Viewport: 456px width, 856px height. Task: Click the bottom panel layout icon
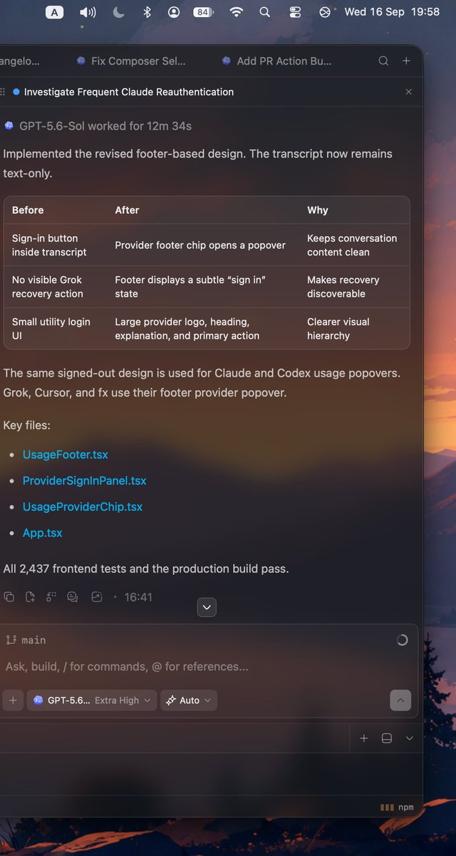[387, 738]
